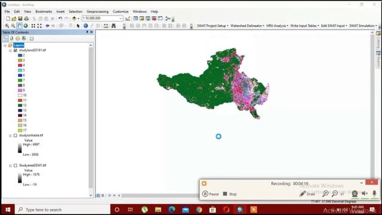Open the Editor toolbar icon
Image resolution: width=382 pixels, height=215 pixels.
pyautogui.click(x=128, y=19)
